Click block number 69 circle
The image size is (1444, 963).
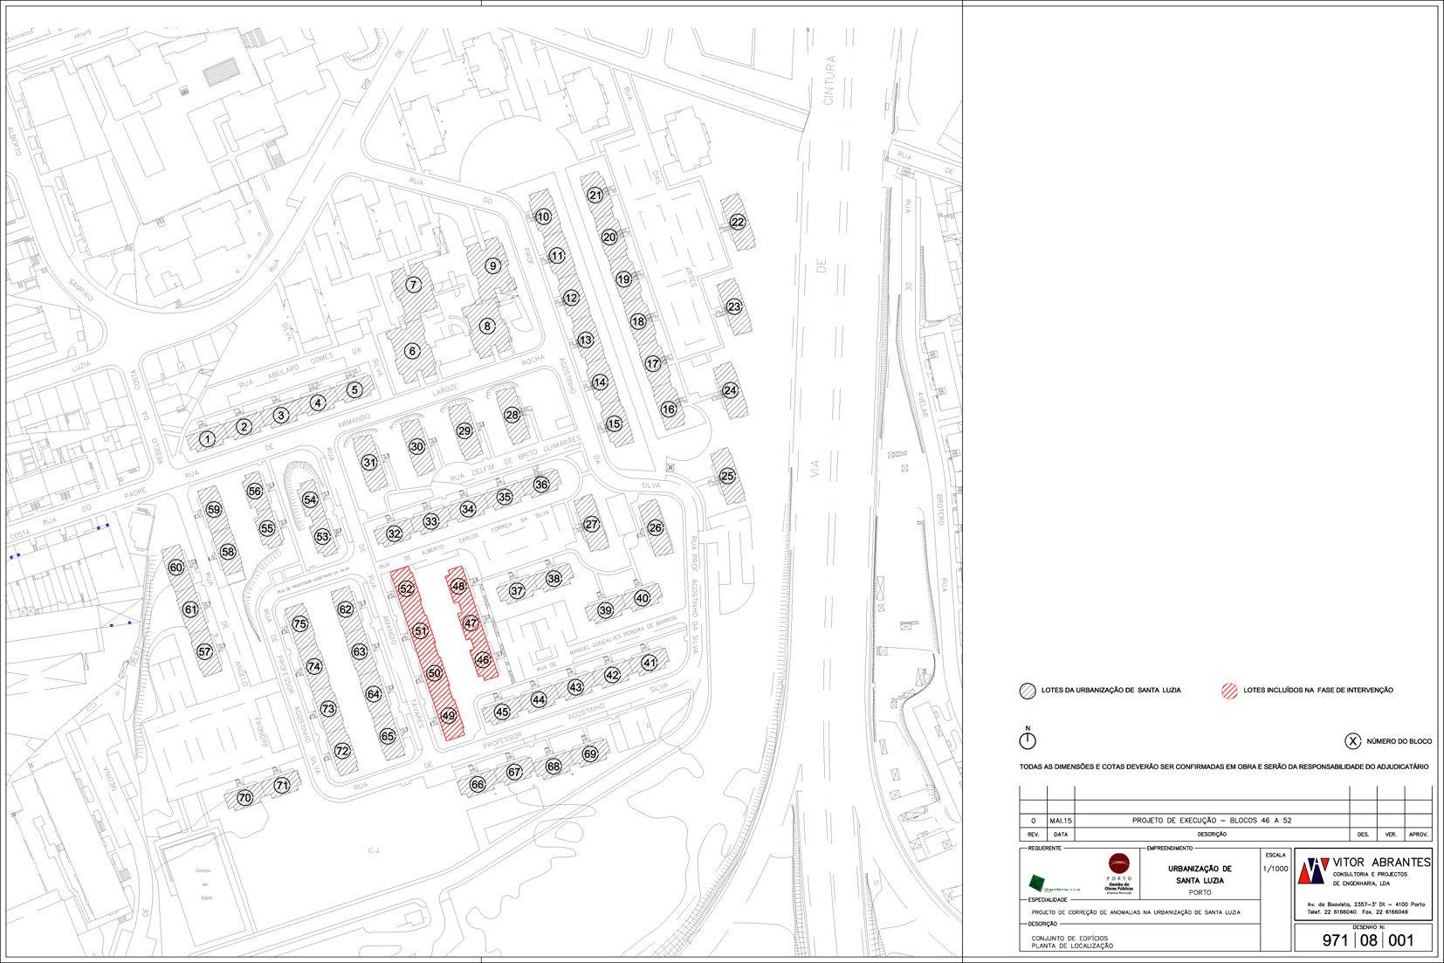coord(590,753)
